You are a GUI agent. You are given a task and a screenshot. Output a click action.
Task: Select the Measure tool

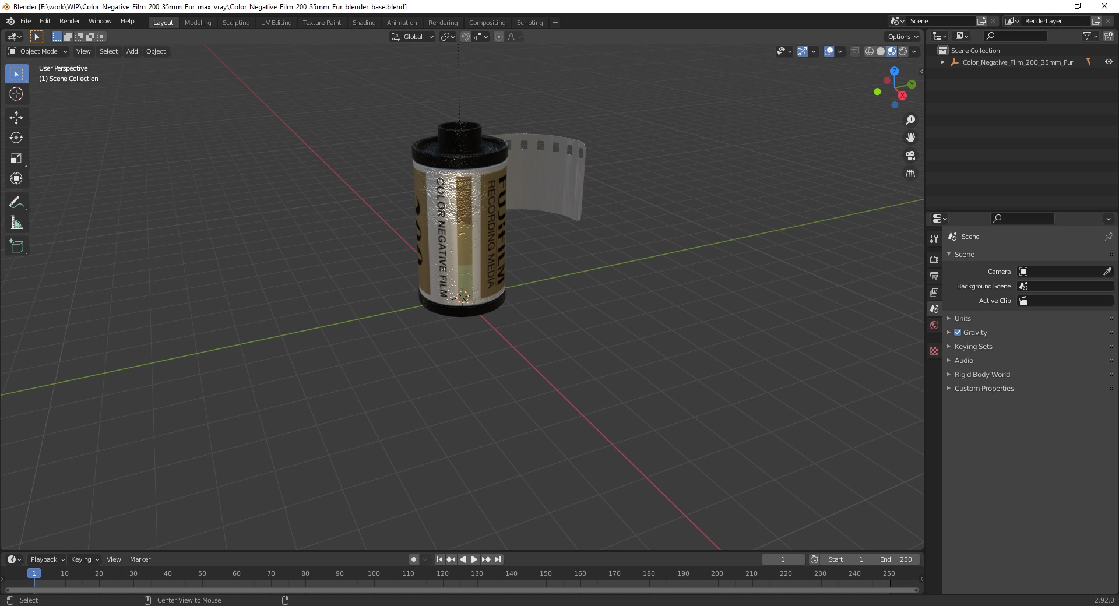coord(16,223)
